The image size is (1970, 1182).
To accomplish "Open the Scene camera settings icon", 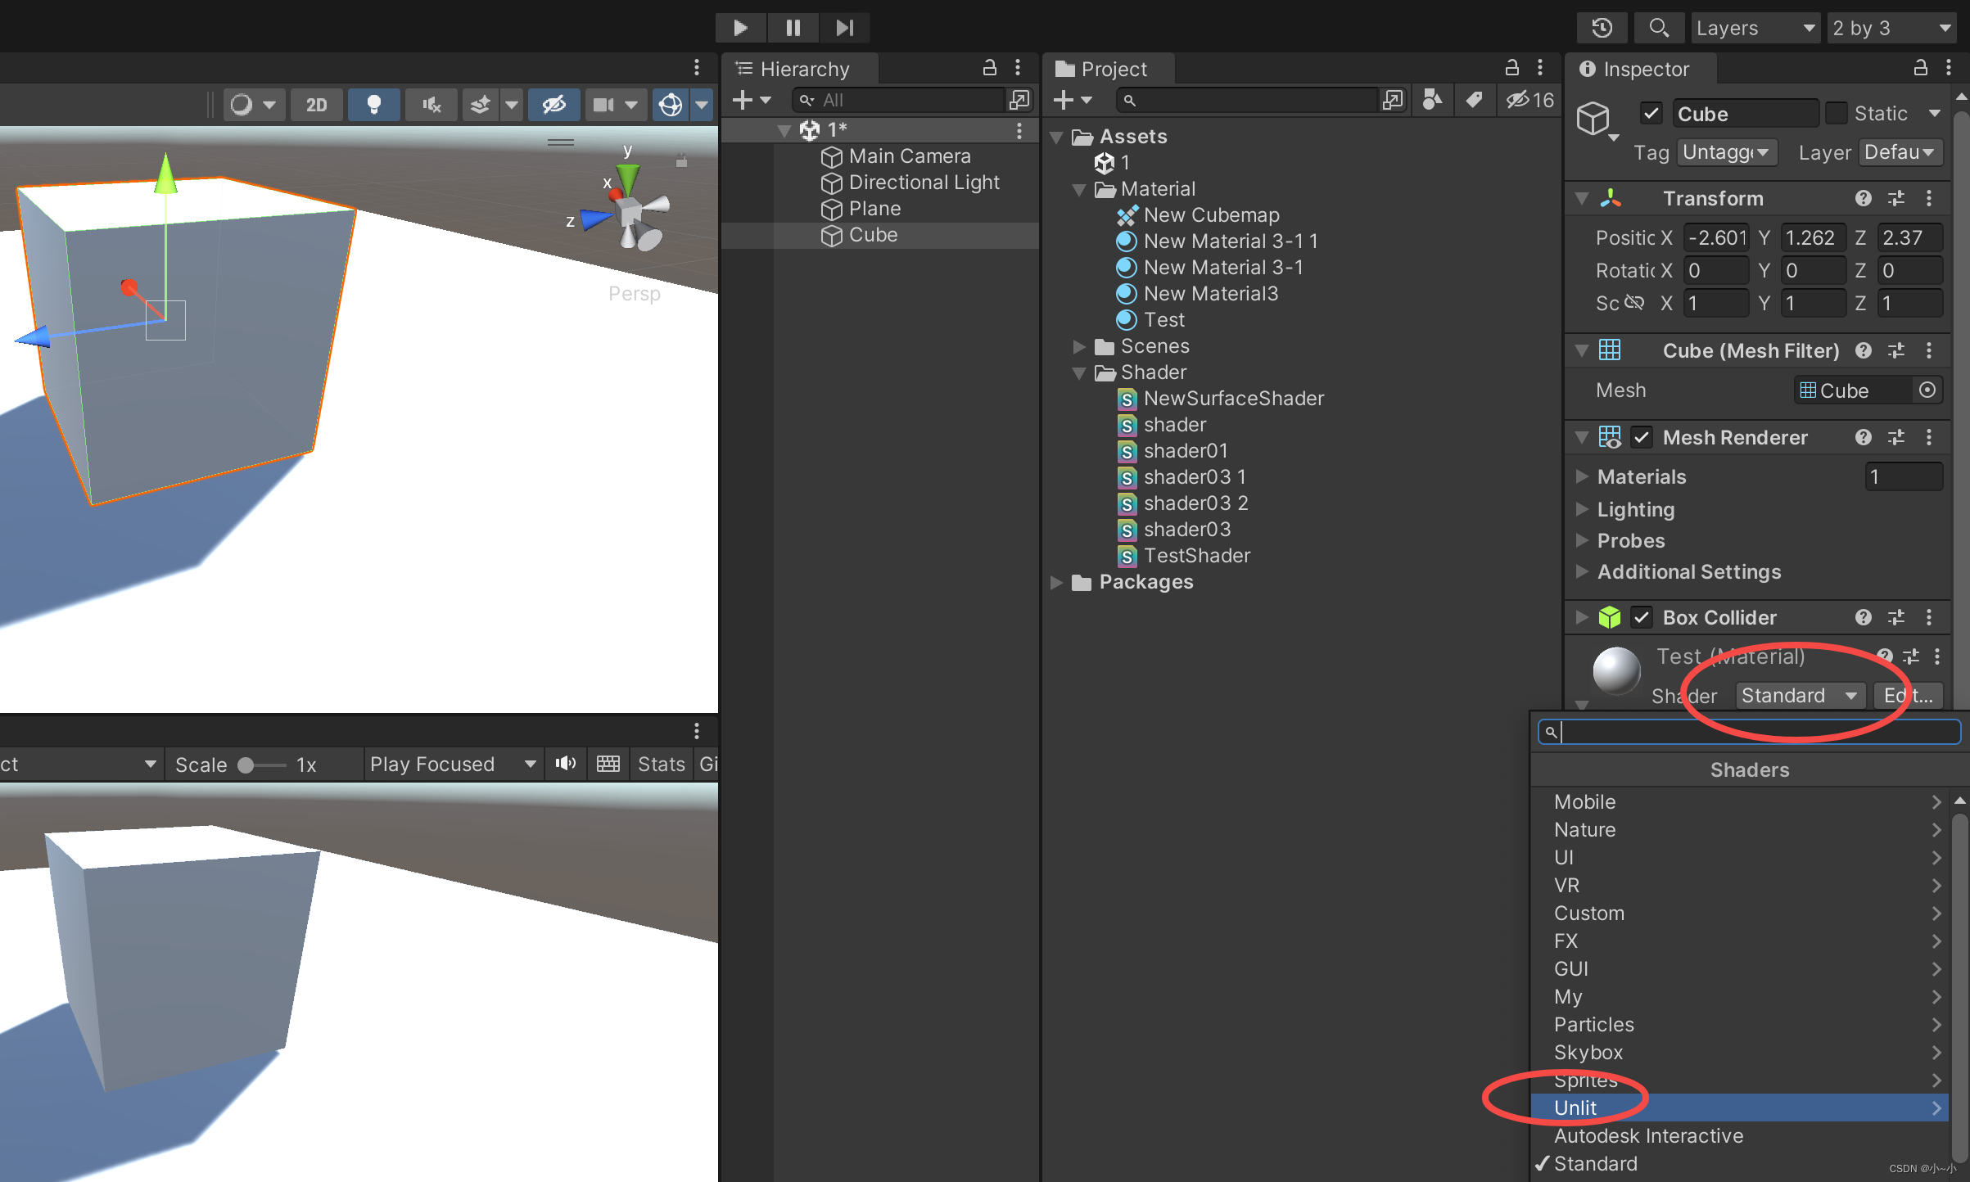I will [603, 105].
